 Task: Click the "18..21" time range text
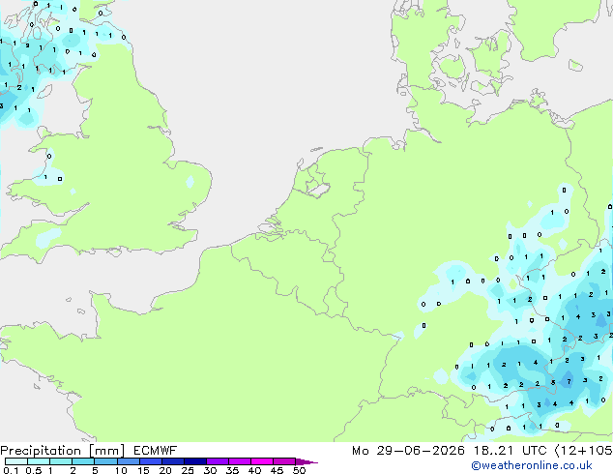494,451
